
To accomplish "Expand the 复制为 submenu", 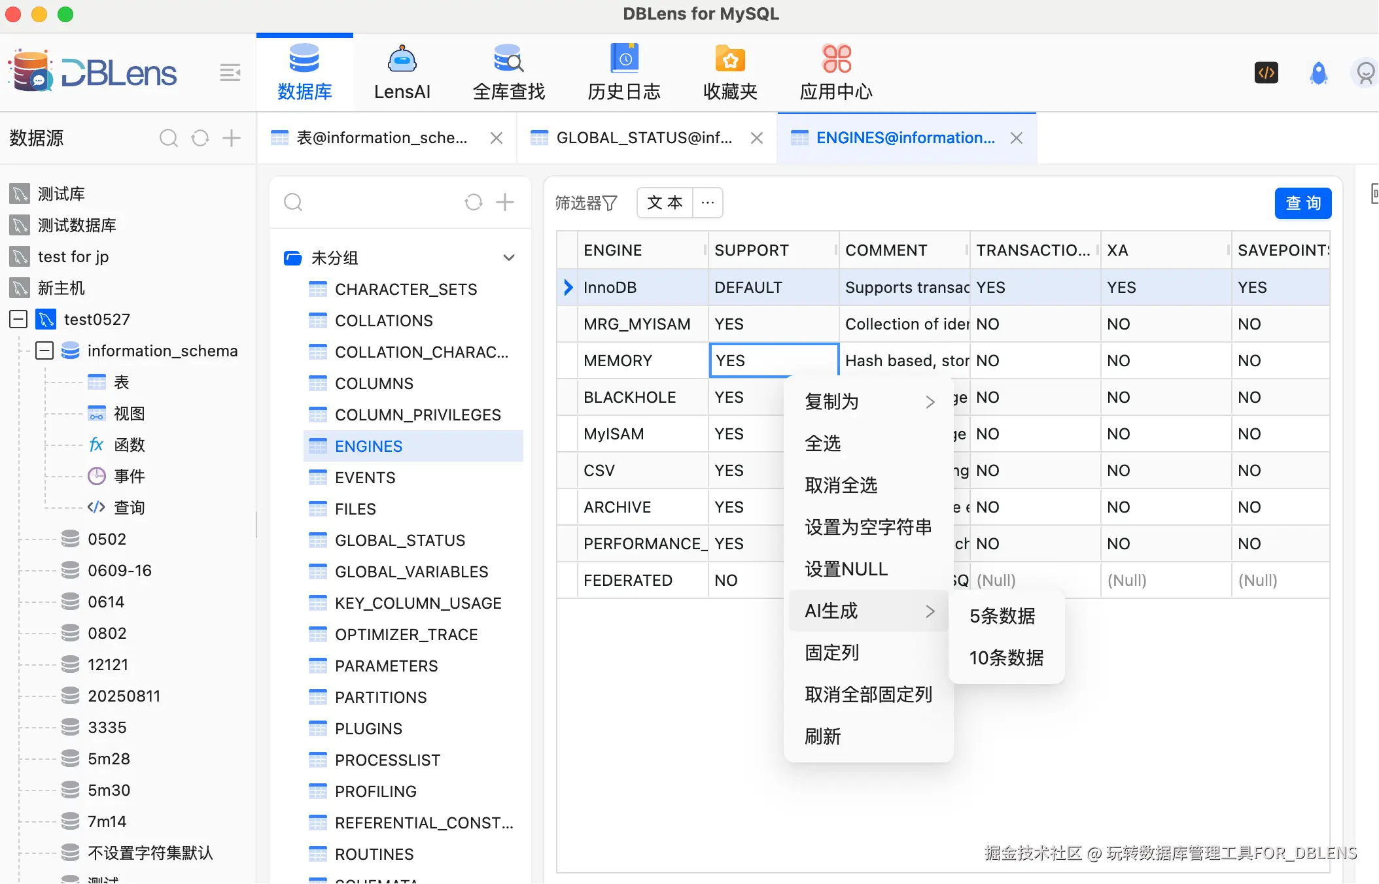I will click(x=869, y=401).
